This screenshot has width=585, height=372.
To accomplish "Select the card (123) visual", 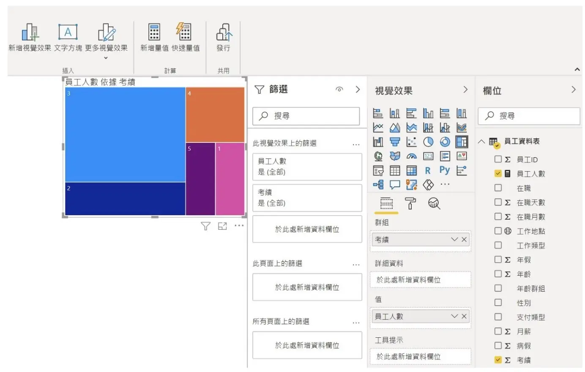I will point(428,156).
